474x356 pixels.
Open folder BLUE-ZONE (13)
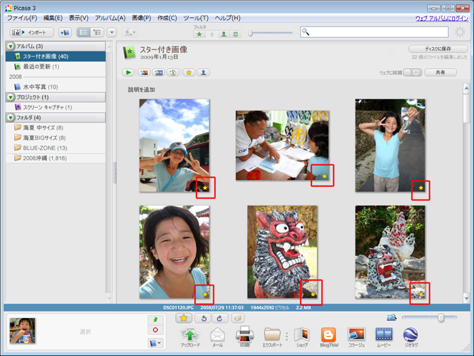click(56, 148)
